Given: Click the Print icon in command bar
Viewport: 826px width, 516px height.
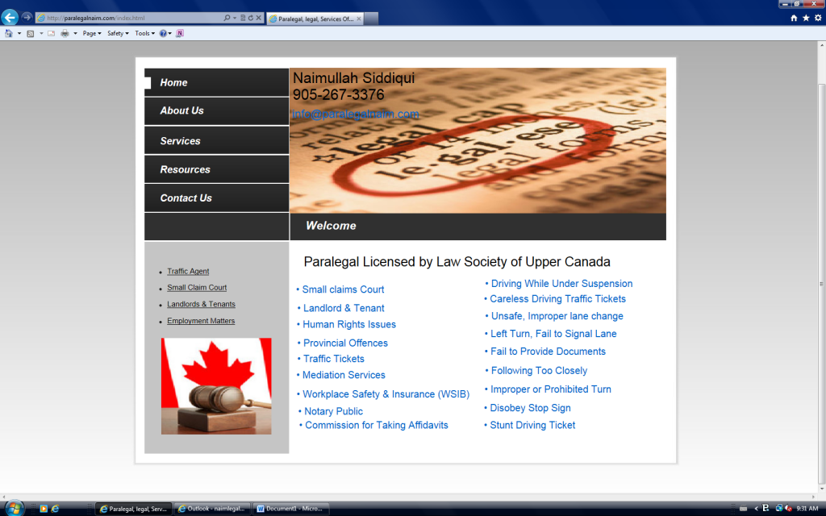Looking at the screenshot, I should [x=65, y=33].
